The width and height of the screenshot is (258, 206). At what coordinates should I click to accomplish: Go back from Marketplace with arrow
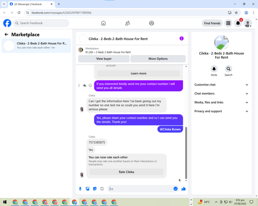6,35
